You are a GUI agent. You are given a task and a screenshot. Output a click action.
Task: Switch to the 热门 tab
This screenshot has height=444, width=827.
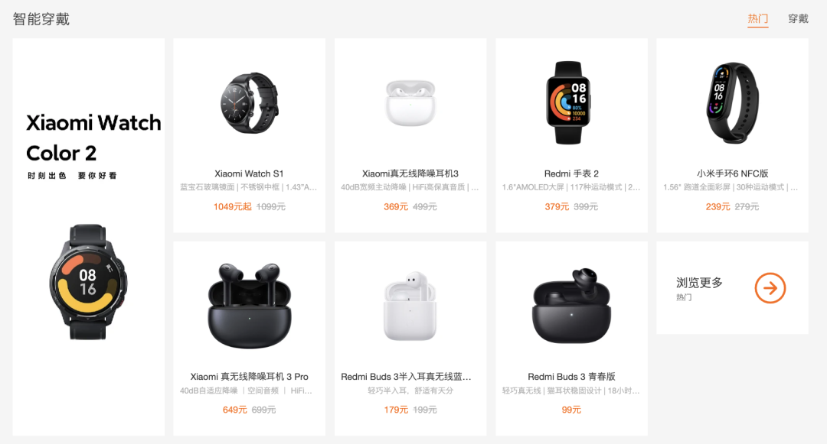757,19
